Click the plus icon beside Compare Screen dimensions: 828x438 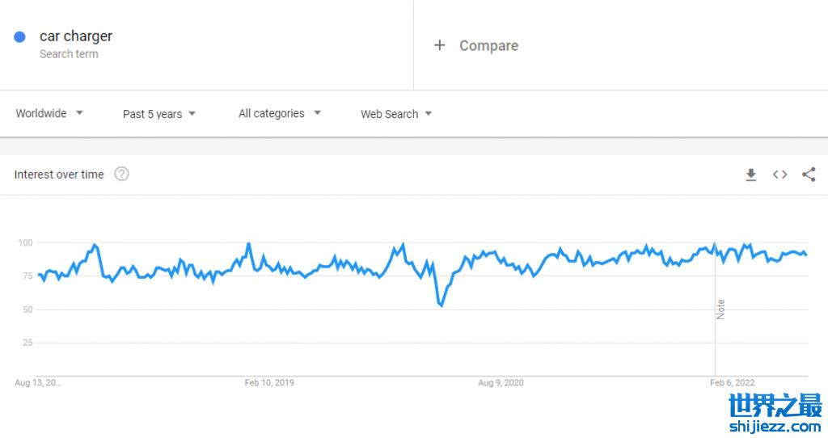pyautogui.click(x=440, y=45)
